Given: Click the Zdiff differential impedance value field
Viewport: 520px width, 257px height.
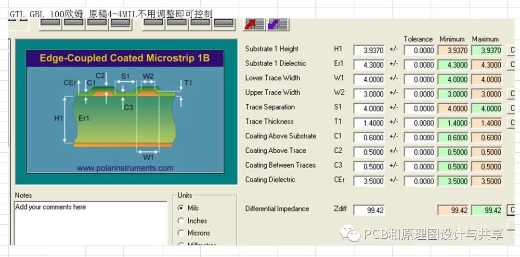Looking at the screenshot, I should pos(369,210).
